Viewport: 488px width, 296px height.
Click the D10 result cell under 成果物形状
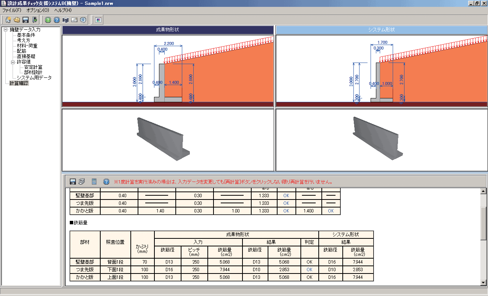pos(255,270)
